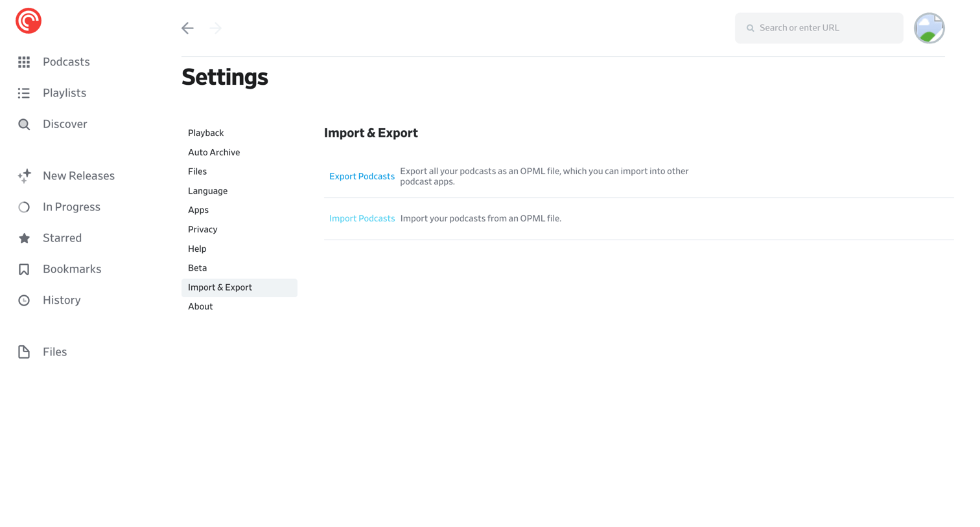Click the Discover label in sidebar
980x527 pixels.
tap(65, 124)
